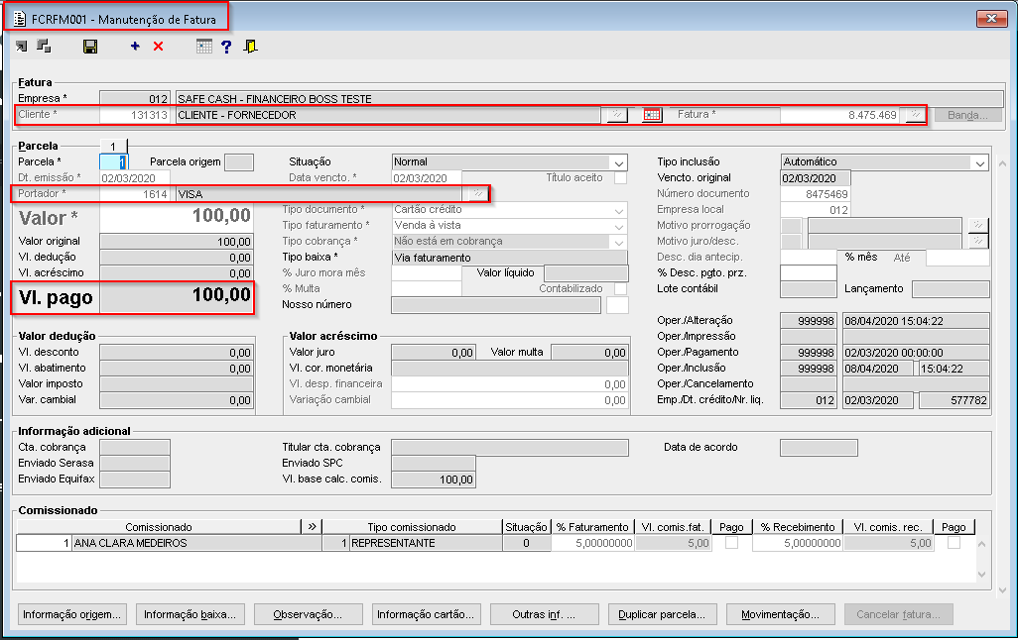
Task: Click Outras inf. button
Action: point(544,614)
